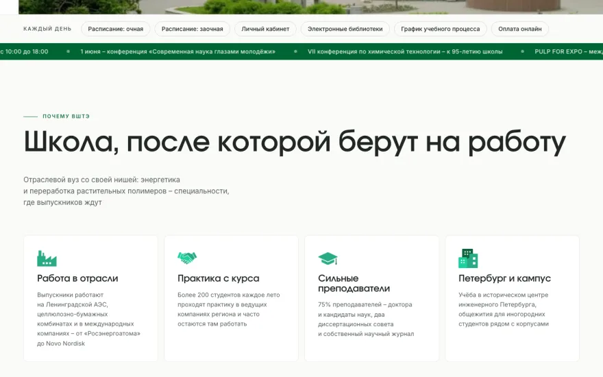Click the Работа в отрасли card title
The height and width of the screenshot is (377, 603).
(x=77, y=278)
